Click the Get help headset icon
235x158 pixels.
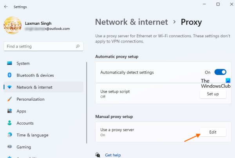[x=98, y=155]
